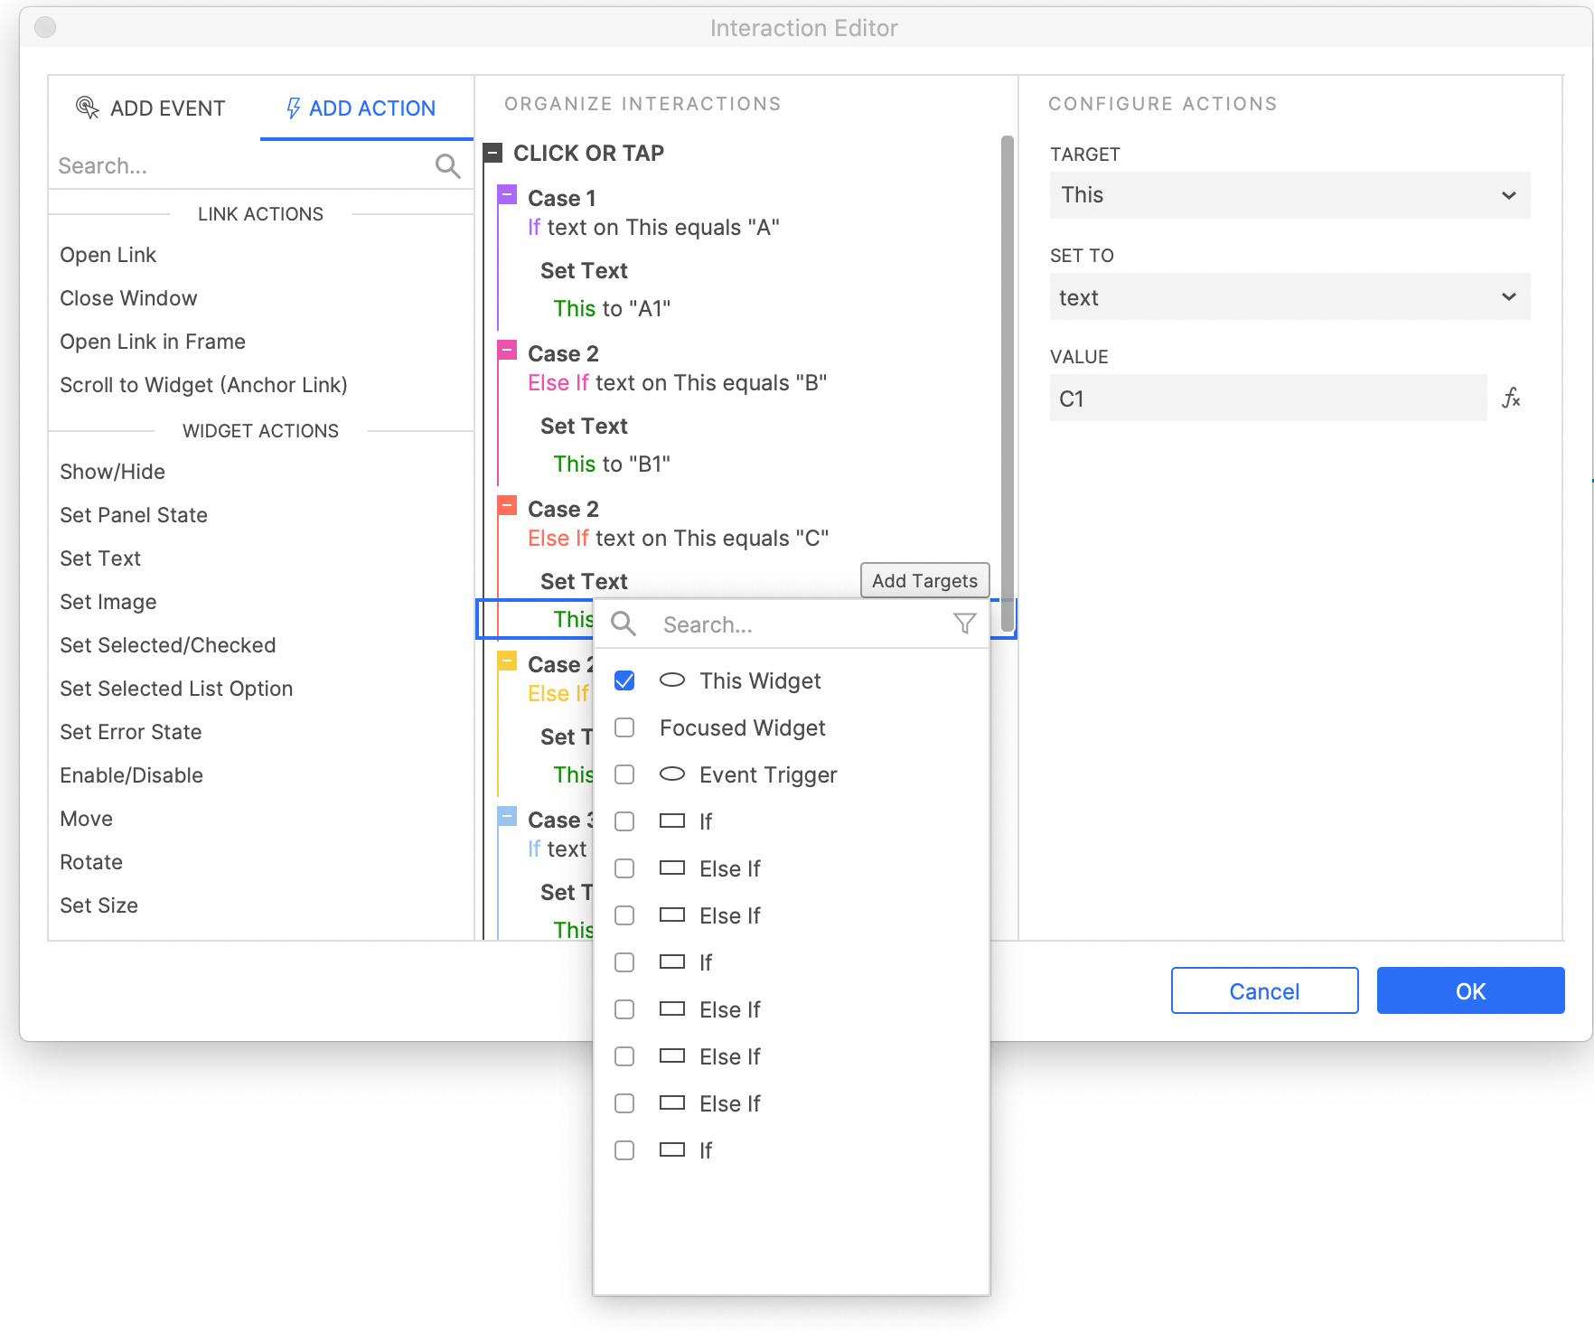Click the purple Case 1 collapse icon
The image size is (1594, 1332).
coord(508,194)
